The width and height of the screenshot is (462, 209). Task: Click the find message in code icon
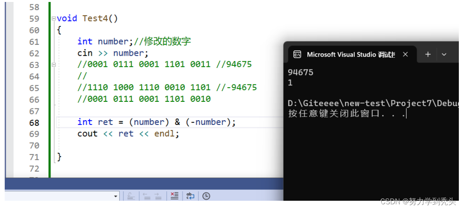pyautogui.click(x=131, y=196)
